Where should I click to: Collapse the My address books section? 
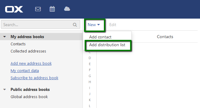click(5, 37)
